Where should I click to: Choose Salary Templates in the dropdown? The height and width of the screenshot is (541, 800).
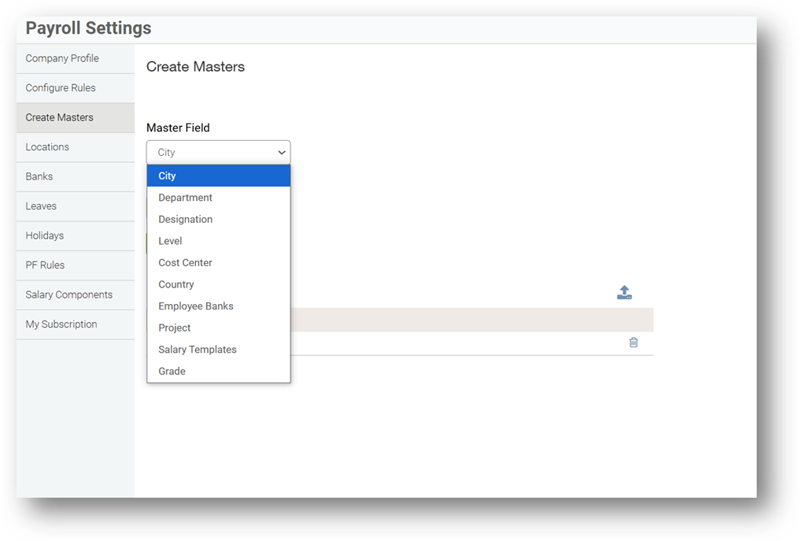[x=218, y=350]
